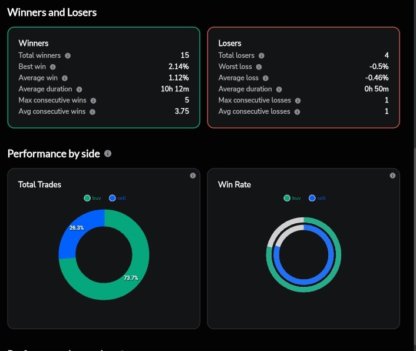Image resolution: width=416 pixels, height=351 pixels.
Task: Click the Performance by side heading
Action: coord(54,154)
